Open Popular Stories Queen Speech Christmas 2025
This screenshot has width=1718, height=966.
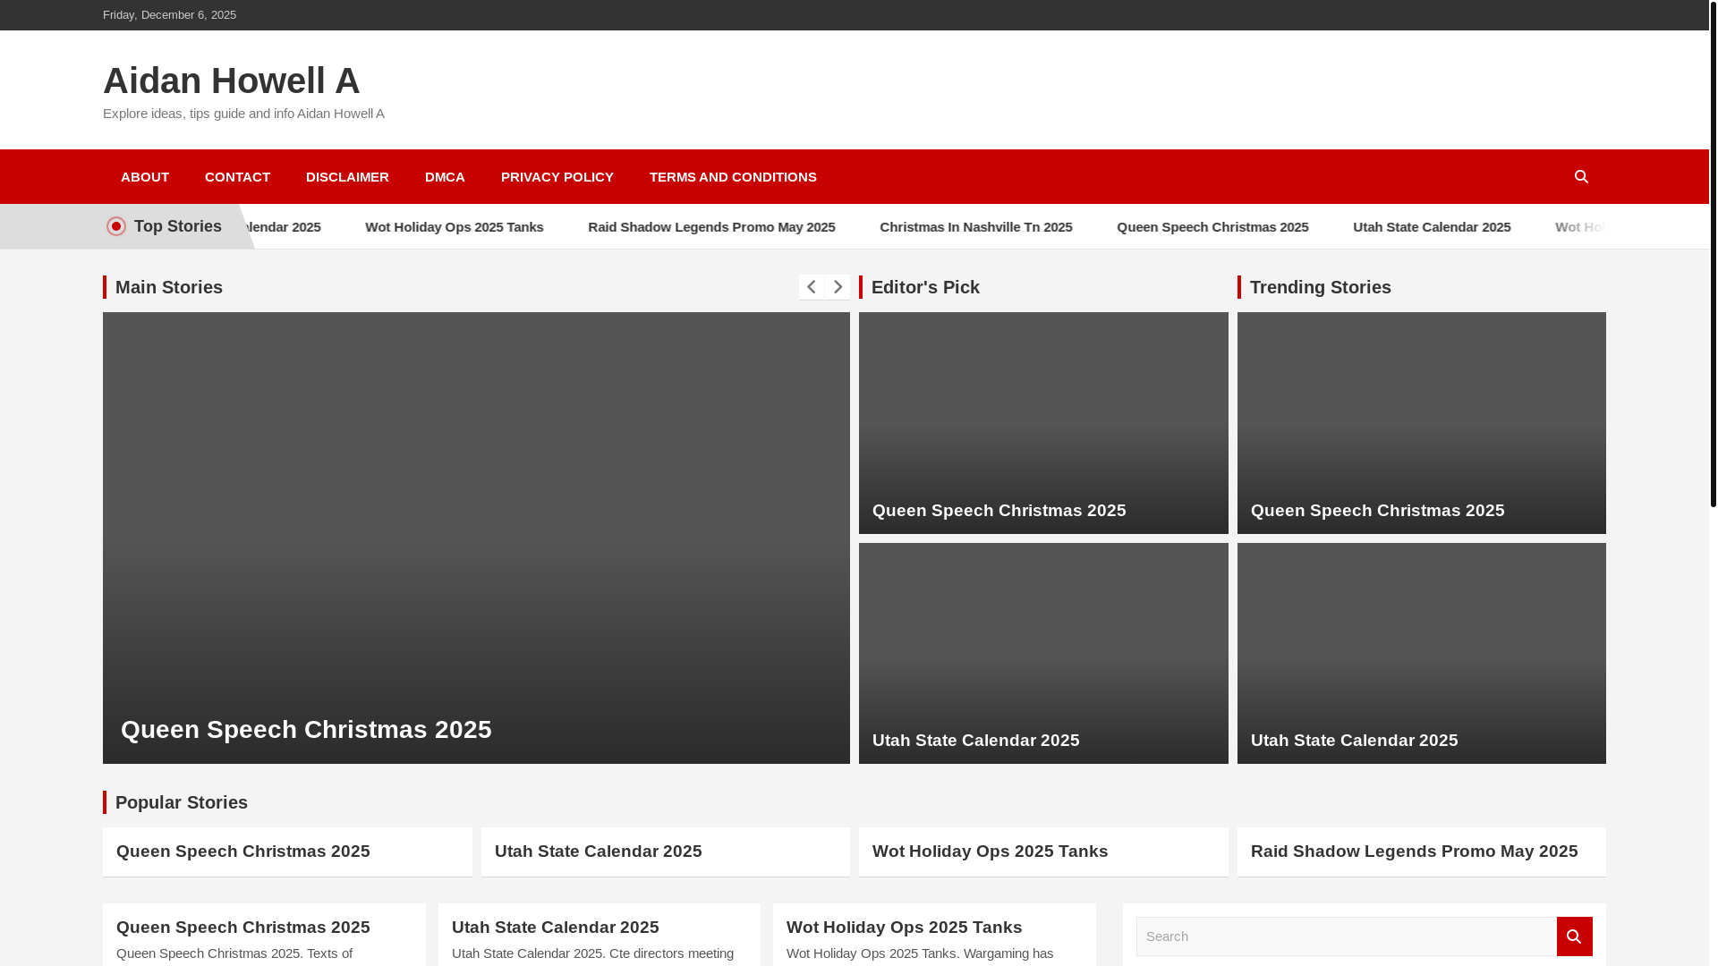pos(242,852)
